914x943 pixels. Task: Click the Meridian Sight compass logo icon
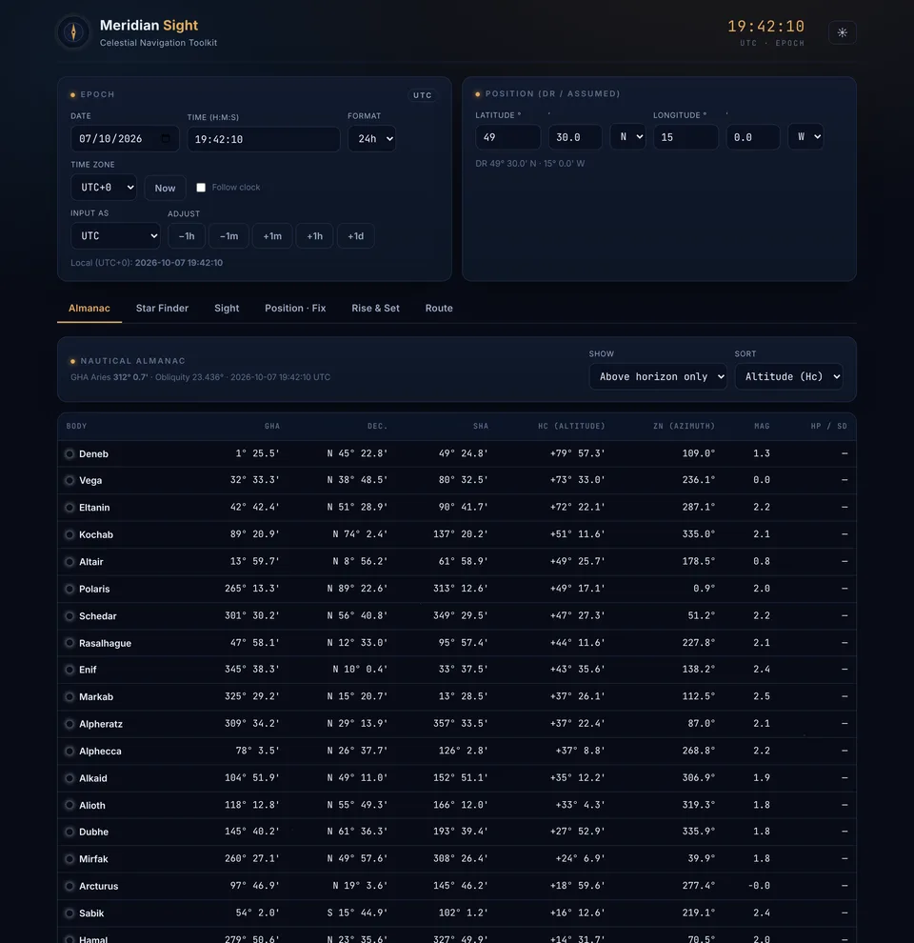pyautogui.click(x=73, y=31)
